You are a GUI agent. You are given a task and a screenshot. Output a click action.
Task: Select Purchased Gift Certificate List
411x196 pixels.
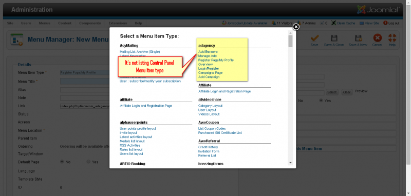click(220, 133)
